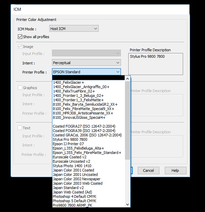The image size is (205, 212).
Task: Click the profile list scroll down arrow
Action: [127, 205]
